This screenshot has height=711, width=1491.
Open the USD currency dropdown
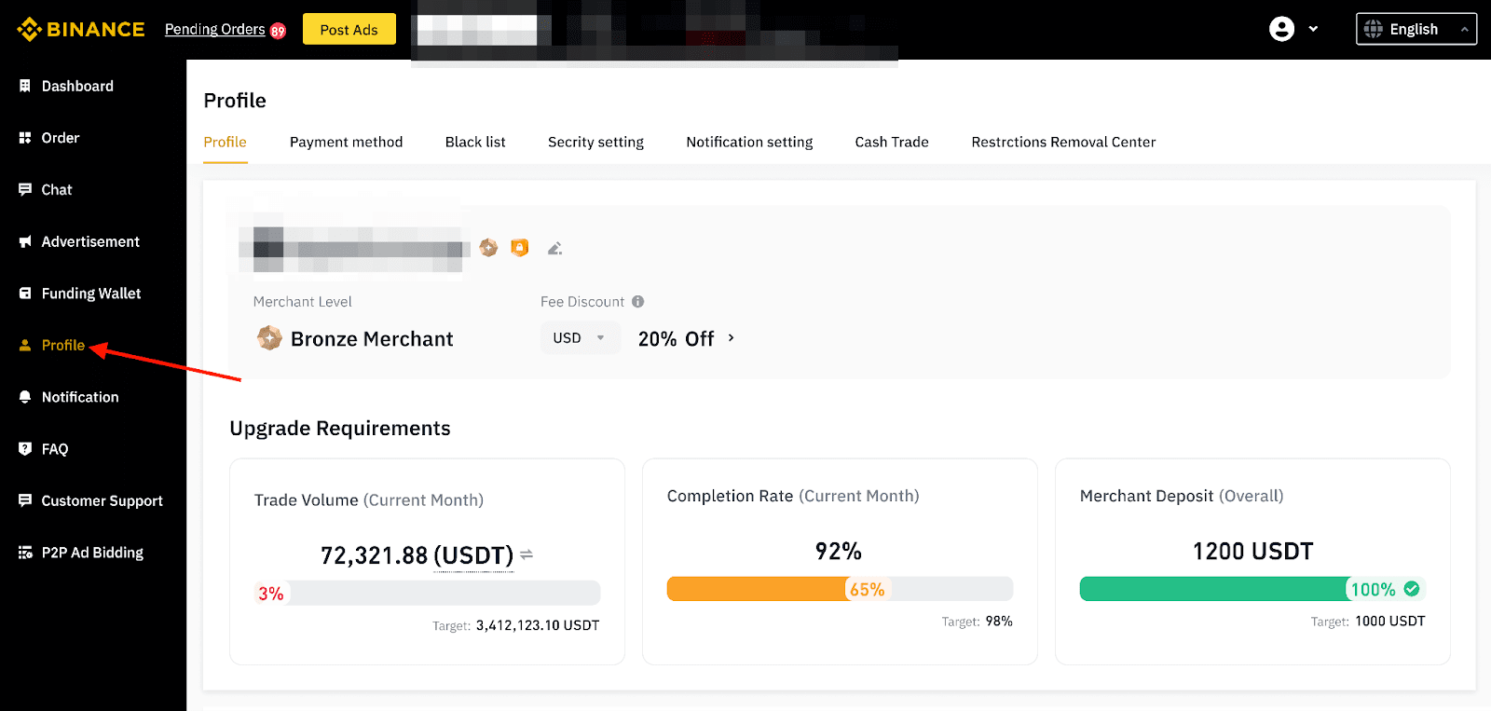pos(579,338)
